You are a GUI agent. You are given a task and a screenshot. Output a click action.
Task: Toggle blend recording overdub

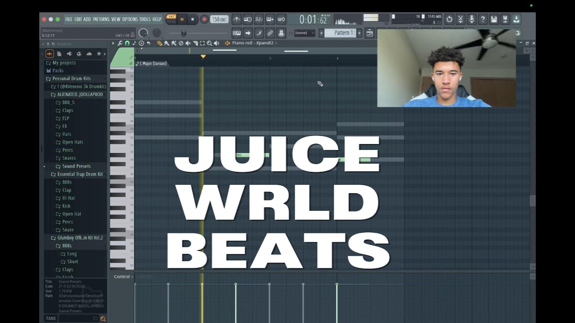[x=270, y=19]
